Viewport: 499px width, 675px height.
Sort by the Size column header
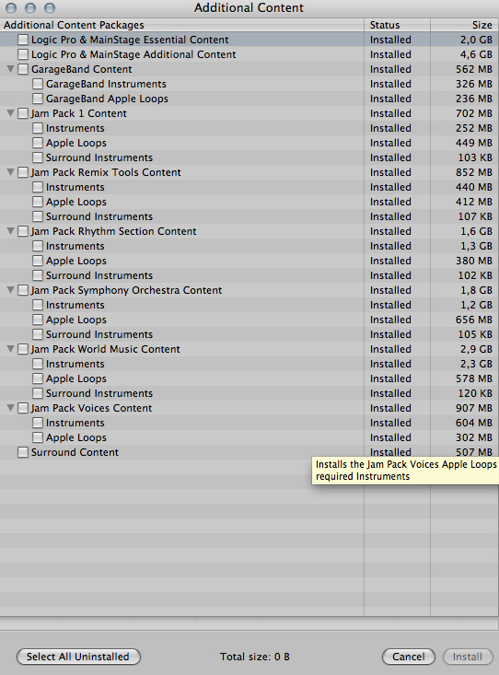click(465, 25)
